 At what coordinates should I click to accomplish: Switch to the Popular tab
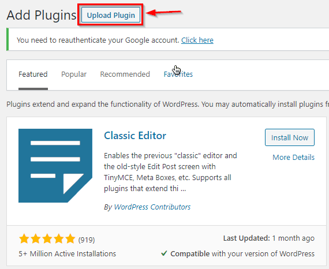(74, 74)
